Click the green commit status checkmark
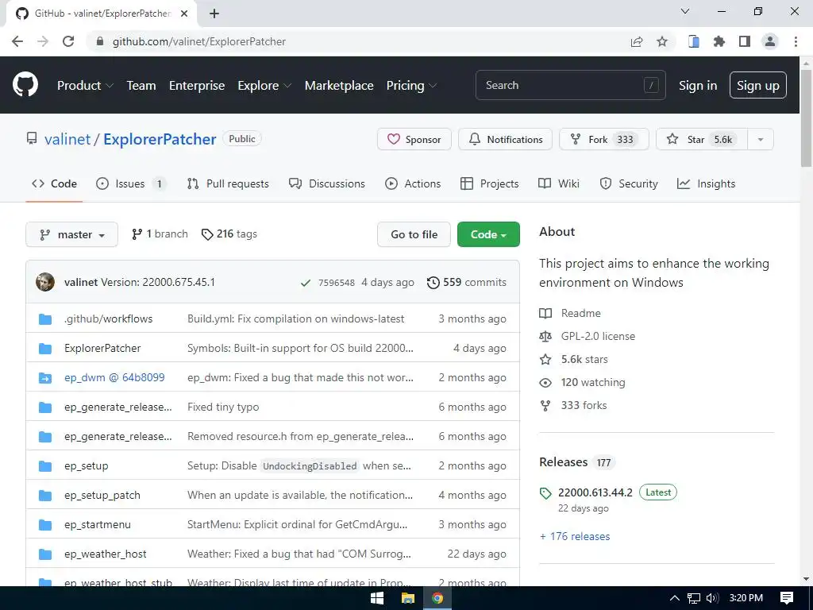Viewport: 813px width, 610px height. point(306,283)
